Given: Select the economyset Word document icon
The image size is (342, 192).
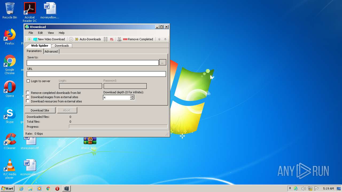Looking at the screenshot, I should [x=30, y=167].
